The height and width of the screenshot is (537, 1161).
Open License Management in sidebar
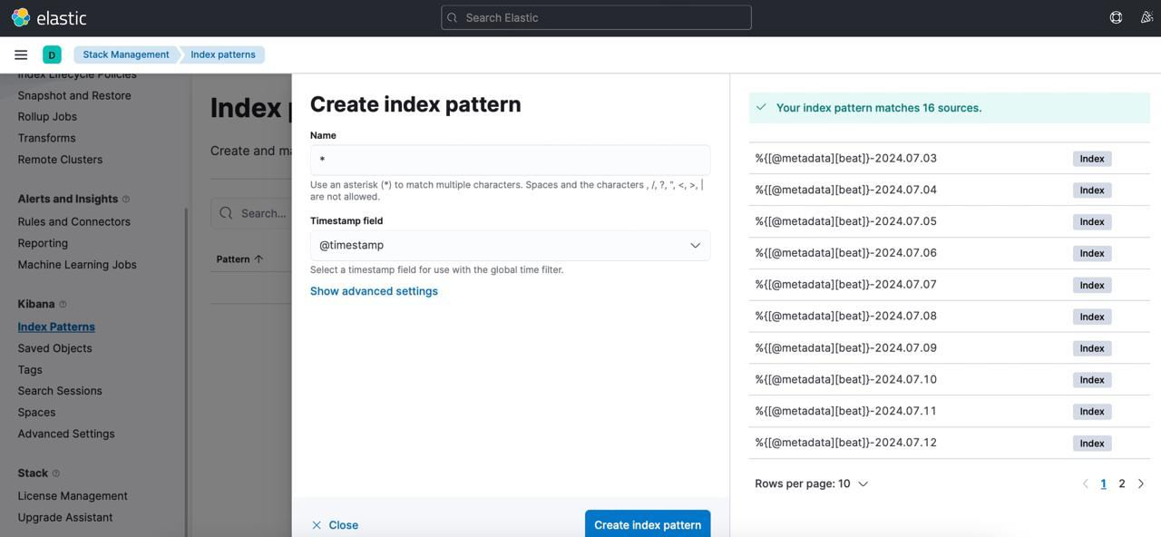click(x=73, y=496)
